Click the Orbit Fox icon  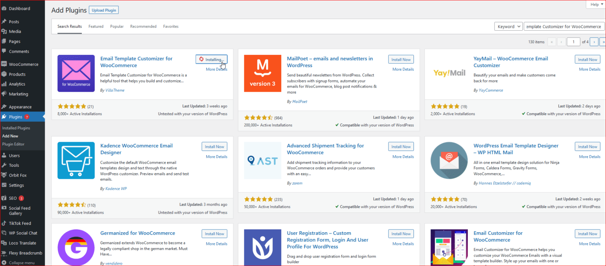[4, 175]
